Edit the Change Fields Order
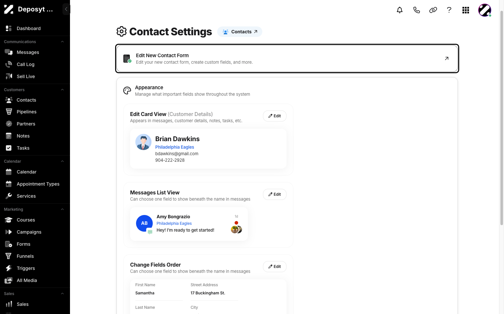Image resolution: width=504 pixels, height=314 pixels. [275, 267]
